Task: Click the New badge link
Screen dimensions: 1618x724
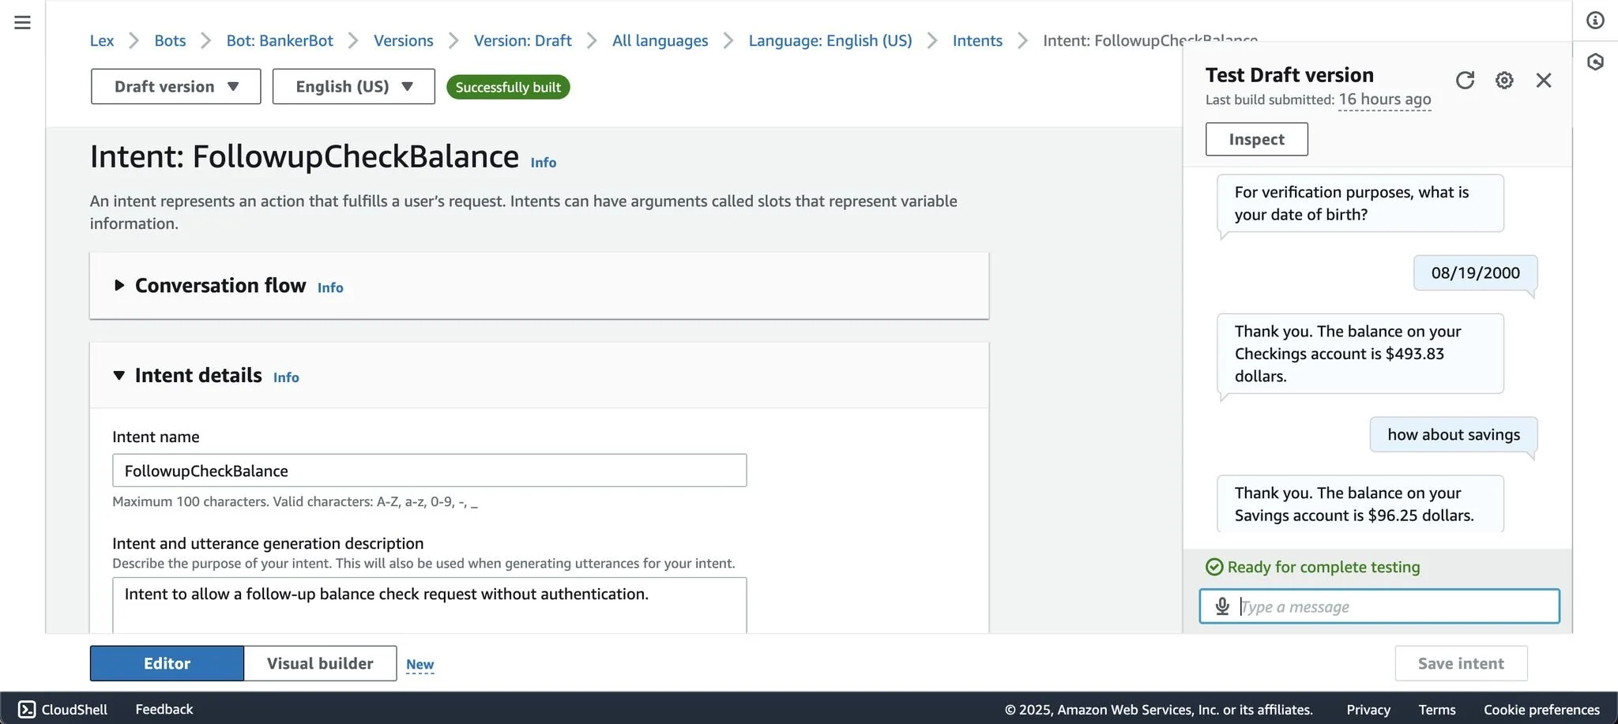Action: pyautogui.click(x=420, y=665)
